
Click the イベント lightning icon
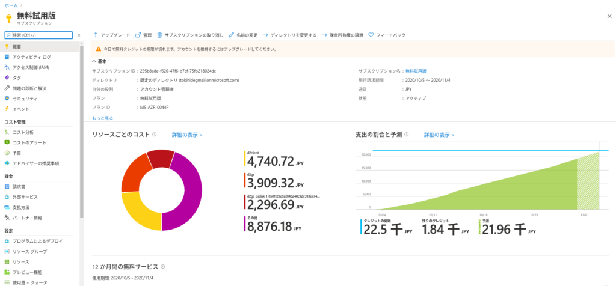pos(7,109)
